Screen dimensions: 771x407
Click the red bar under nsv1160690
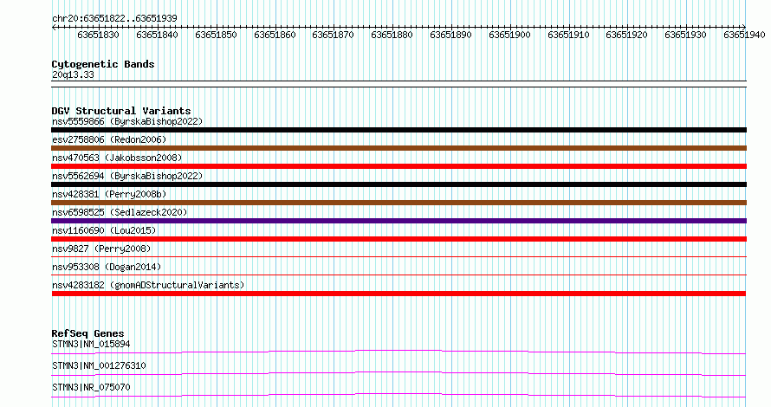[398, 239]
